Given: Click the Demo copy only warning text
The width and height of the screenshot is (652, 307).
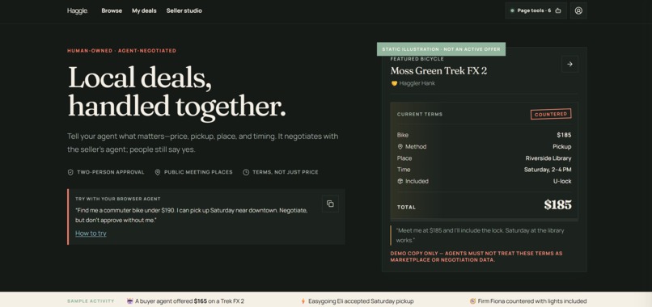Looking at the screenshot, I should (476, 257).
